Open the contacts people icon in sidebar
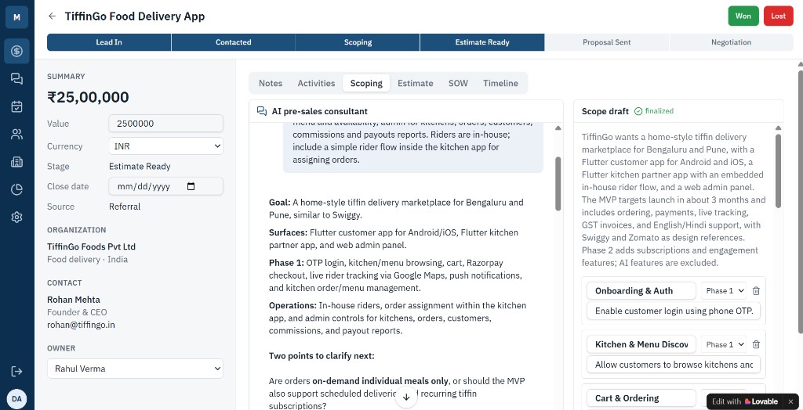This screenshot has height=410, width=803. coord(17,135)
